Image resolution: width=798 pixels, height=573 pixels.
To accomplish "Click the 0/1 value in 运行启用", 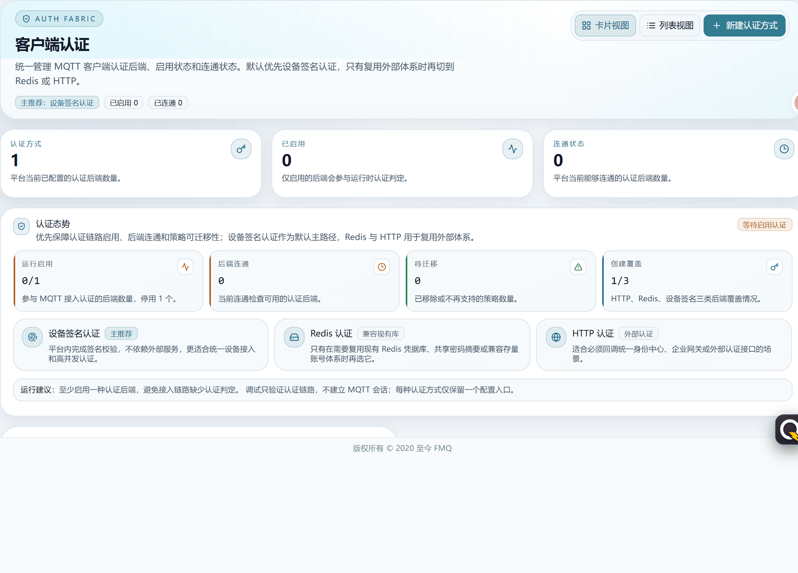I will coord(31,281).
